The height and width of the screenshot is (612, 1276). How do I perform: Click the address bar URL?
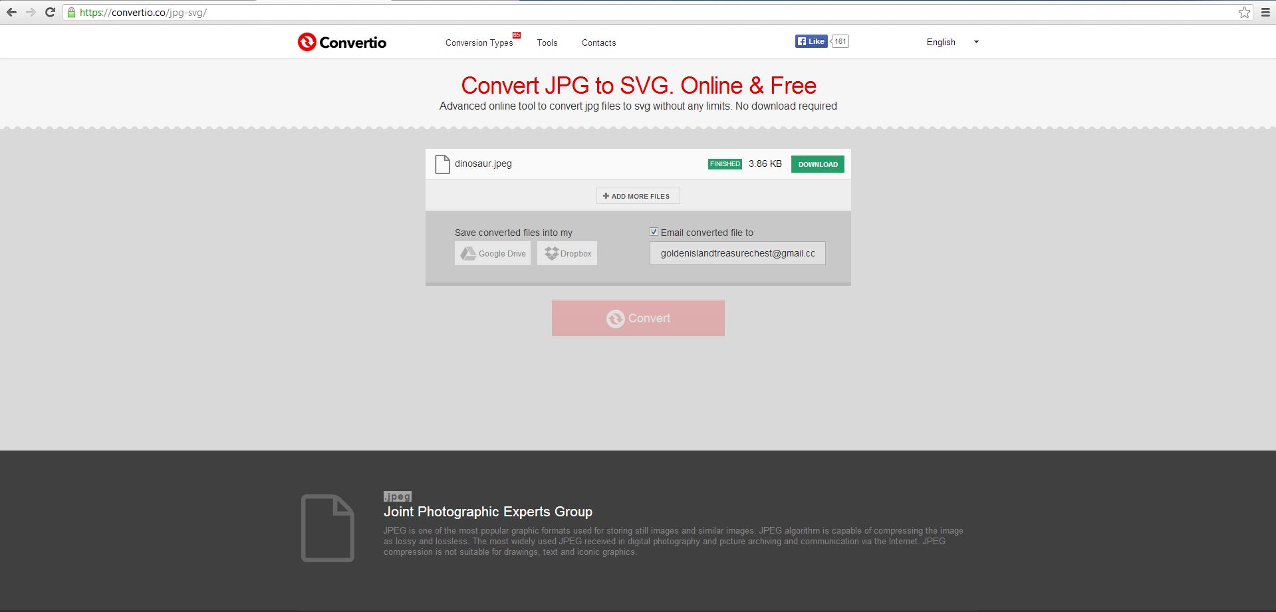pos(143,12)
